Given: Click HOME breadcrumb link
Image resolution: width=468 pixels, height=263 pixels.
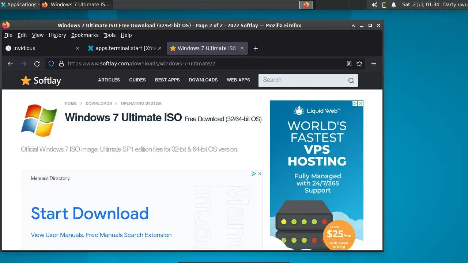Looking at the screenshot, I should click(x=71, y=103).
